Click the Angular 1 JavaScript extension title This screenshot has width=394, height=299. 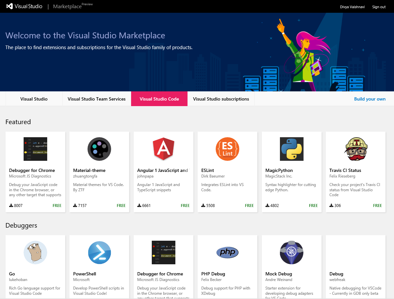(163, 170)
